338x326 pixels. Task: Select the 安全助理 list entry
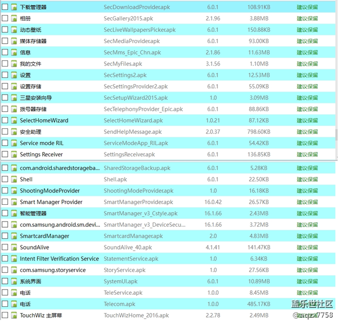pos(30,132)
